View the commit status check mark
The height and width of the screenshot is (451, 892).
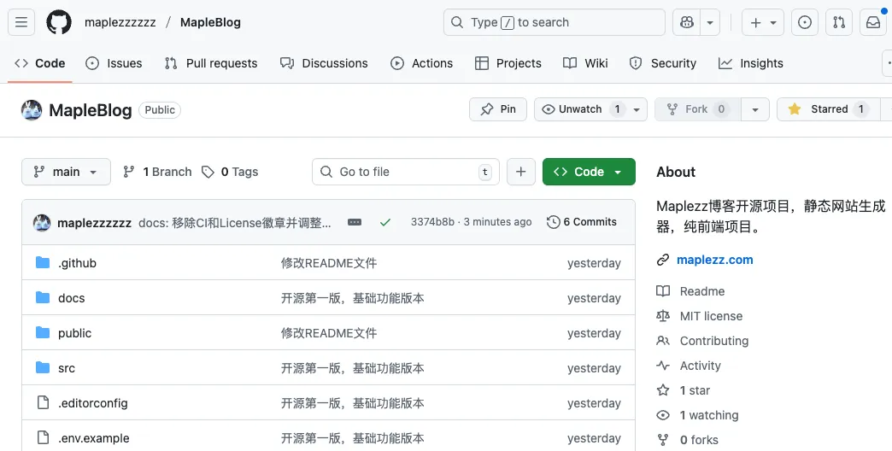coord(385,222)
